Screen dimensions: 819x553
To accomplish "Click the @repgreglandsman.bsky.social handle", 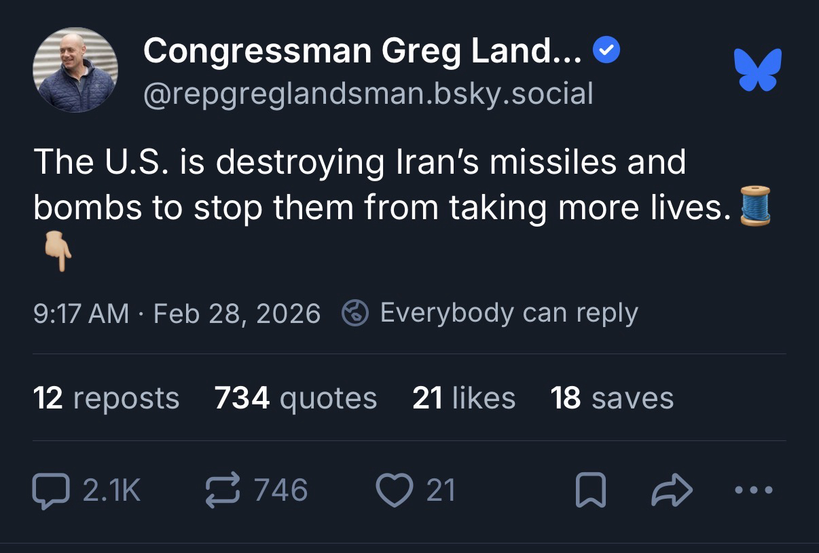I will coord(368,93).
